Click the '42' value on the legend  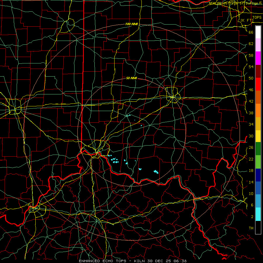tap(251, 101)
